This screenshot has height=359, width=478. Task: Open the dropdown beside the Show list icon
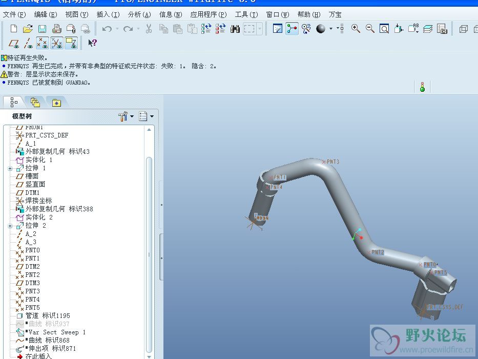pos(152,116)
